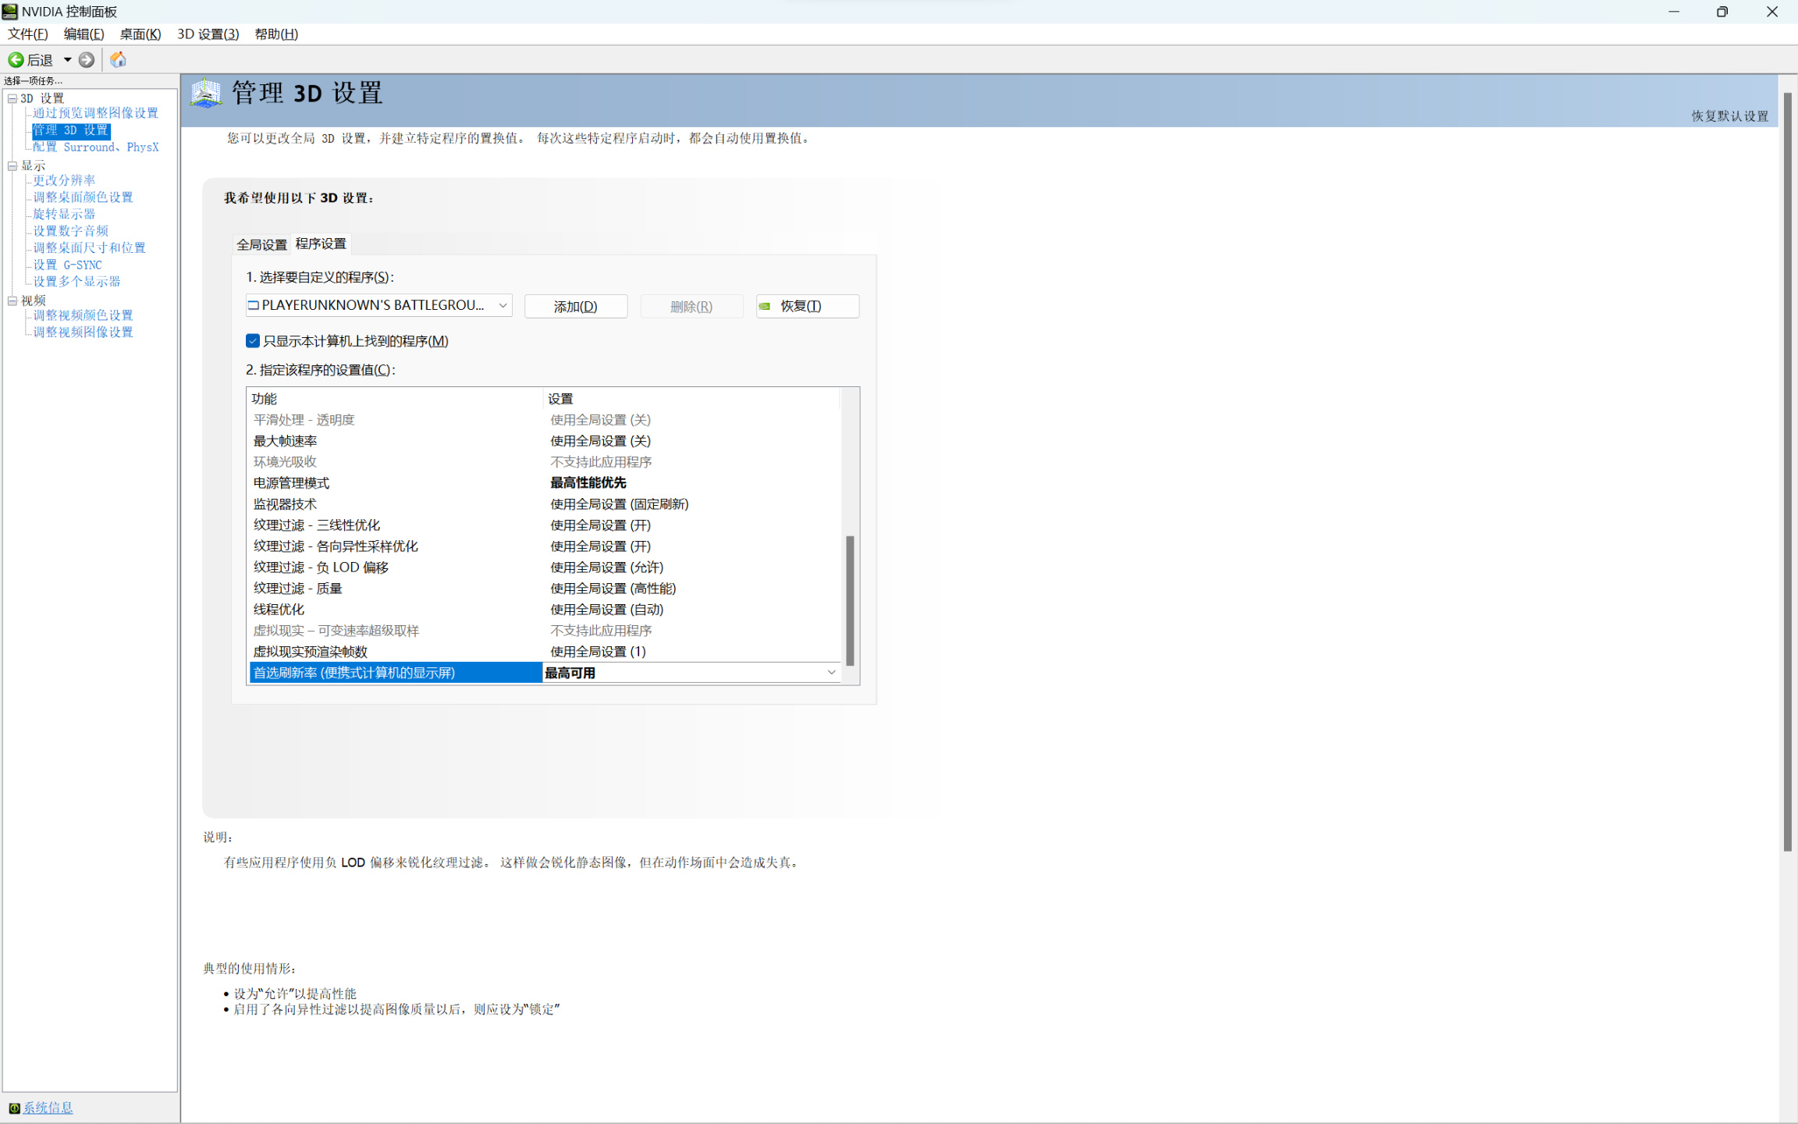Click the 最高性能优先 value
The height and width of the screenshot is (1124, 1798).
[588, 483]
